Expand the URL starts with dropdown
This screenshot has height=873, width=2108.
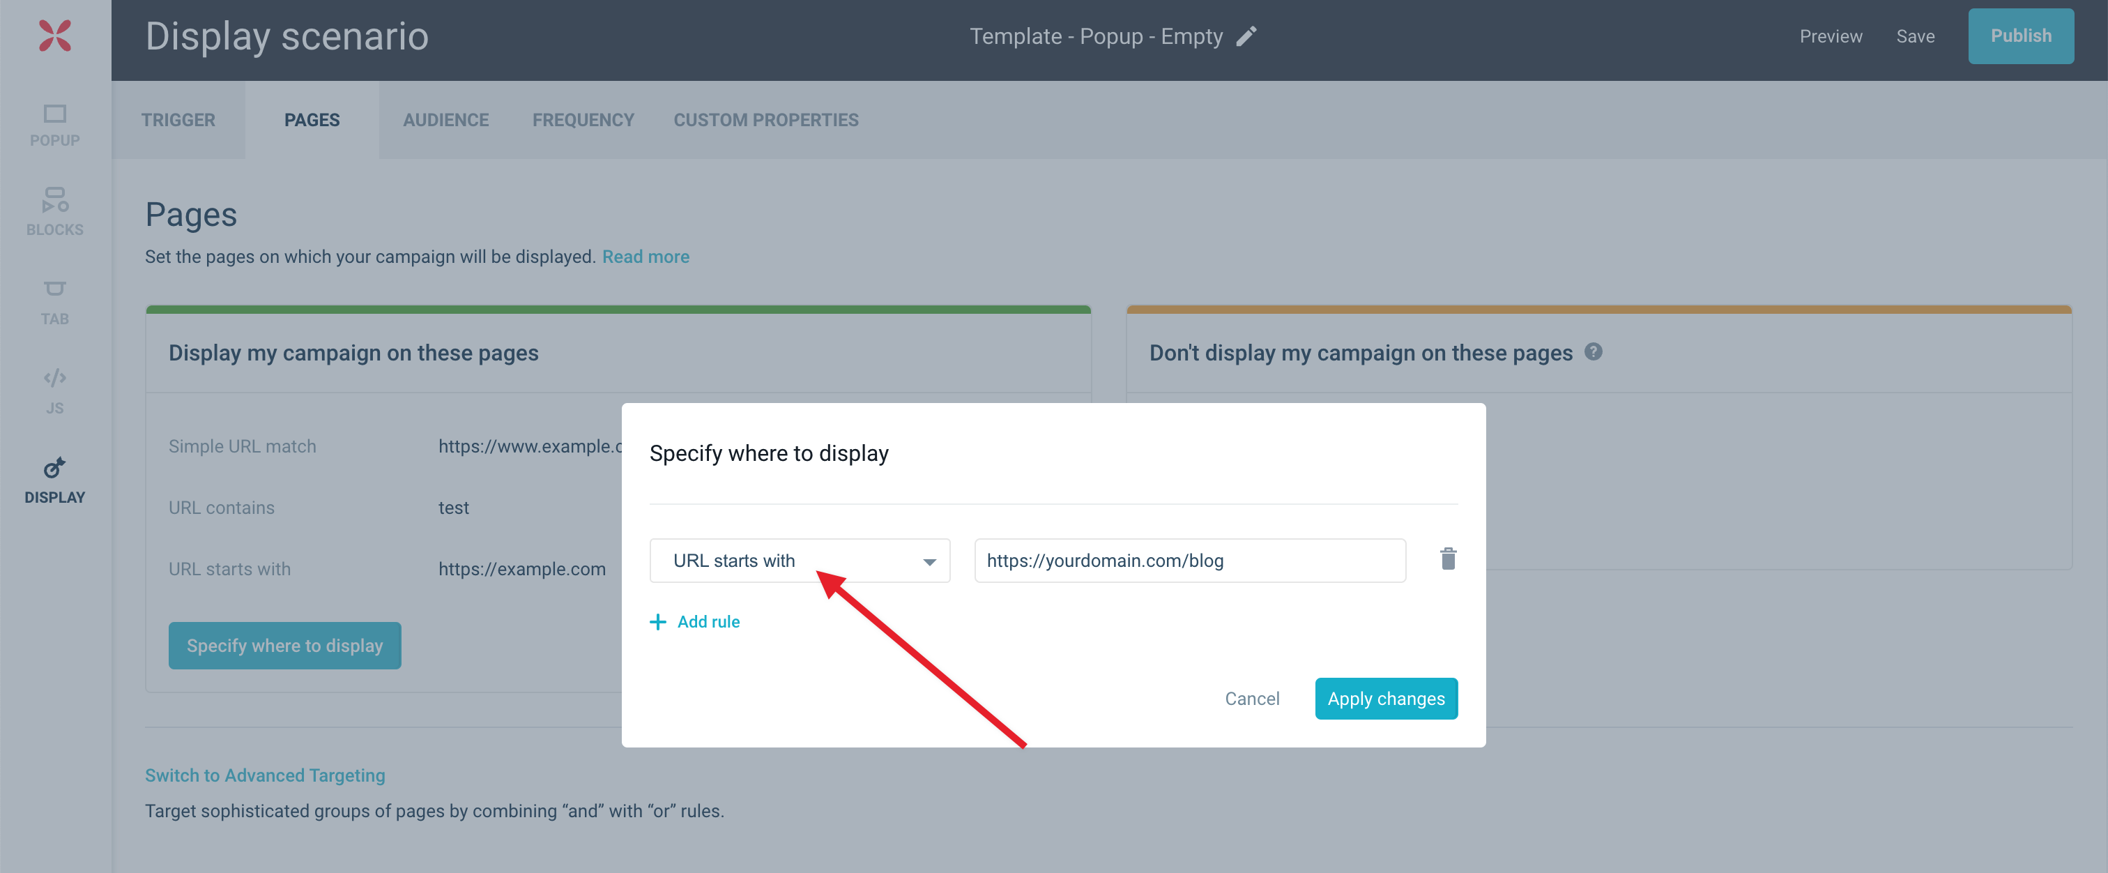tap(800, 561)
